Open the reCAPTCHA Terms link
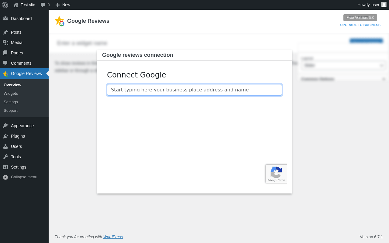This screenshot has width=389, height=243. pyautogui.click(x=282, y=180)
